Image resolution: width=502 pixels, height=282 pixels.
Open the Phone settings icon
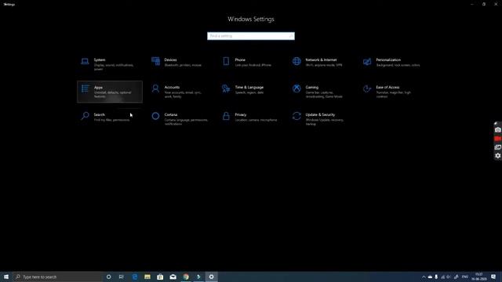tap(226, 61)
